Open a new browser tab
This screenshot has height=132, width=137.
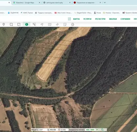(105, 3)
